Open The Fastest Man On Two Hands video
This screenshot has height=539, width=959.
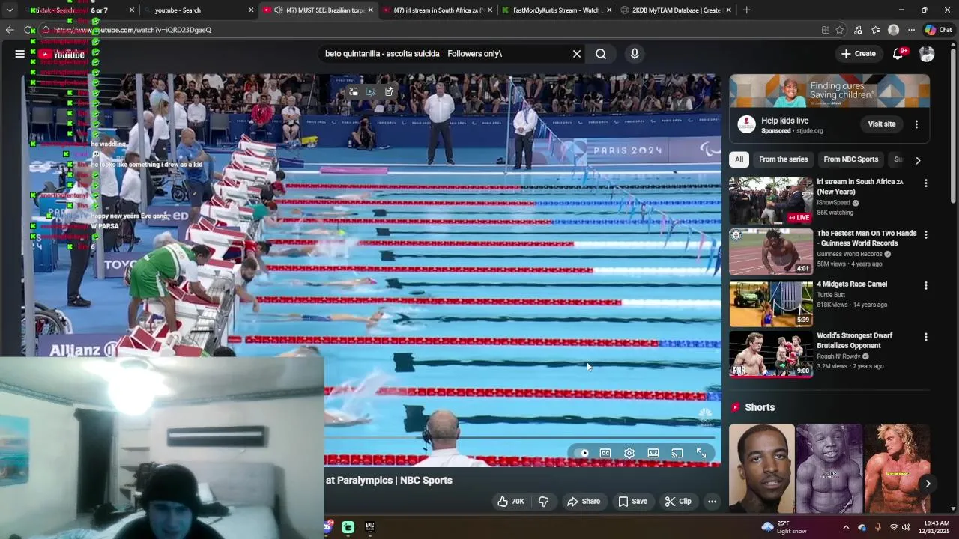[x=770, y=252]
